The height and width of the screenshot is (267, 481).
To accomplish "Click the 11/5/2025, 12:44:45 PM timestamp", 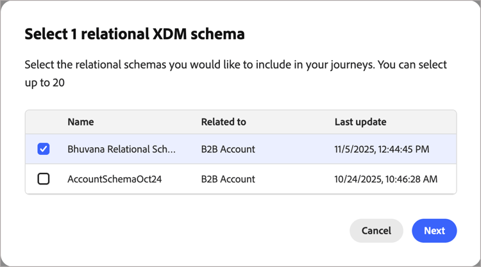I will pos(382,149).
